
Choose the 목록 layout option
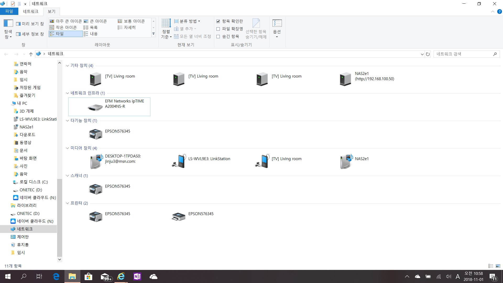click(x=90, y=28)
